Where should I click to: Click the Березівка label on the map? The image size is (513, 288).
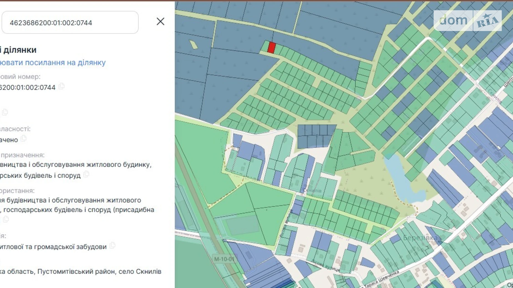click(420, 238)
